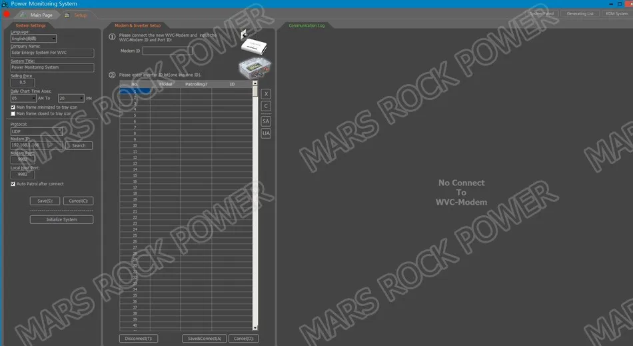Click the 'ID' column header
Screen dimensions: 633x346
(x=232, y=85)
